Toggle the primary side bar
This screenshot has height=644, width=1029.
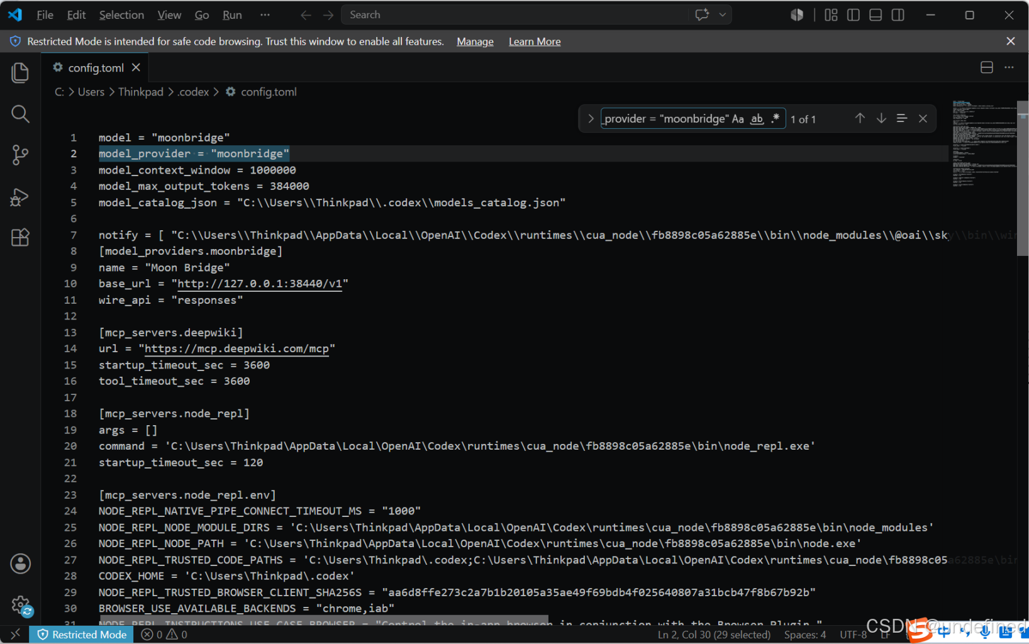pyautogui.click(x=854, y=15)
